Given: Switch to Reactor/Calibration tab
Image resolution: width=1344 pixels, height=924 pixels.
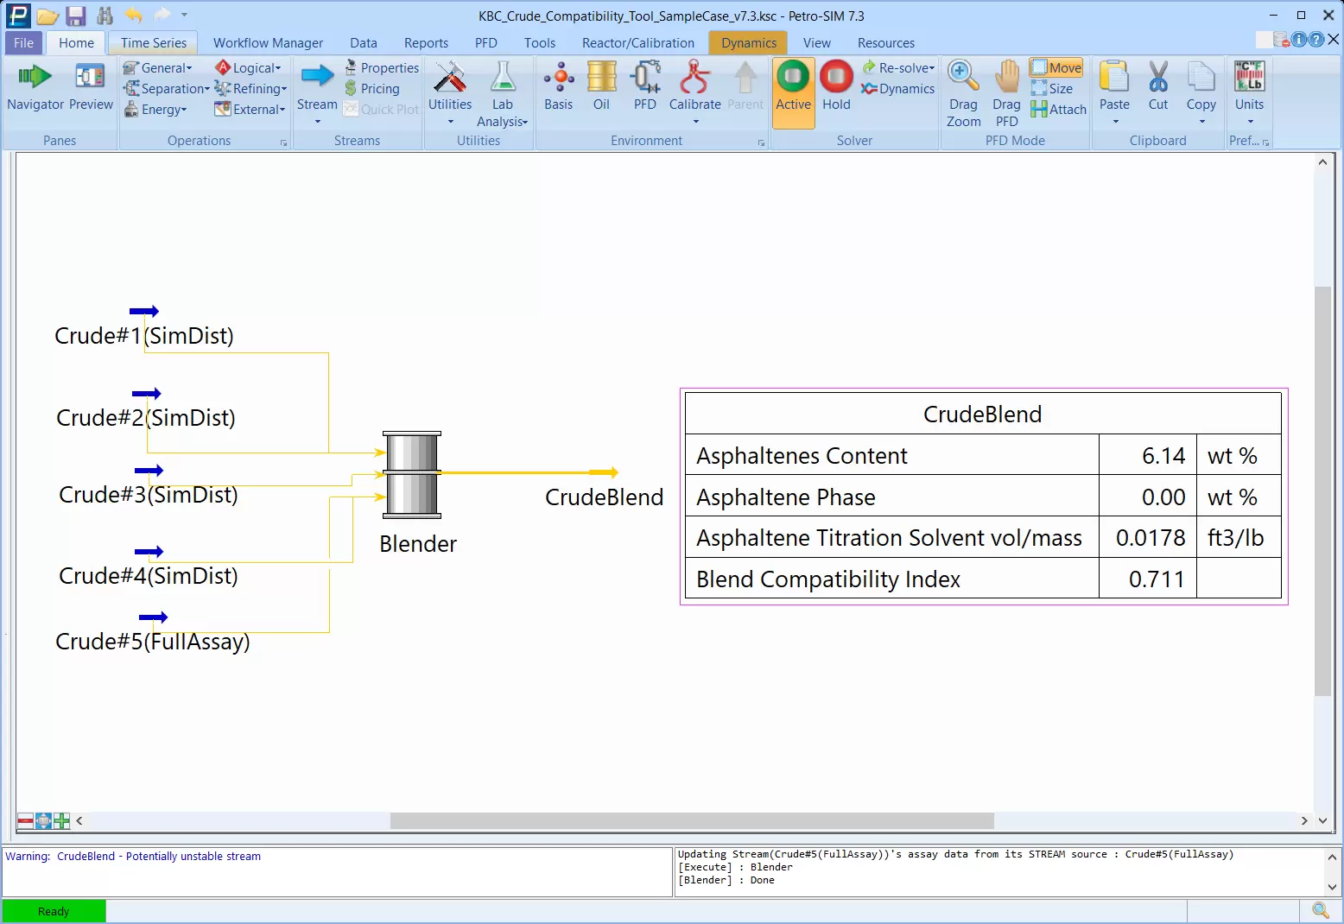Looking at the screenshot, I should pyautogui.click(x=638, y=42).
